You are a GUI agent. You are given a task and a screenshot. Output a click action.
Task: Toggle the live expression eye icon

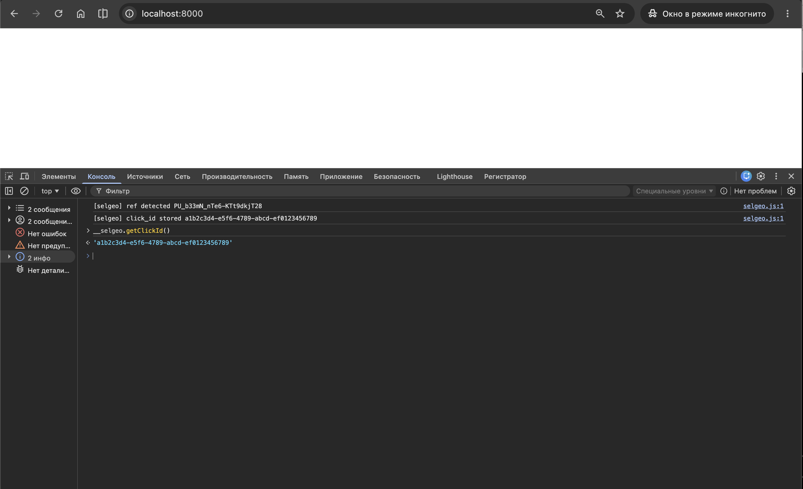75,191
